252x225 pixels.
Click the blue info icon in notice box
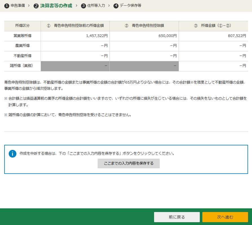pos(12,154)
